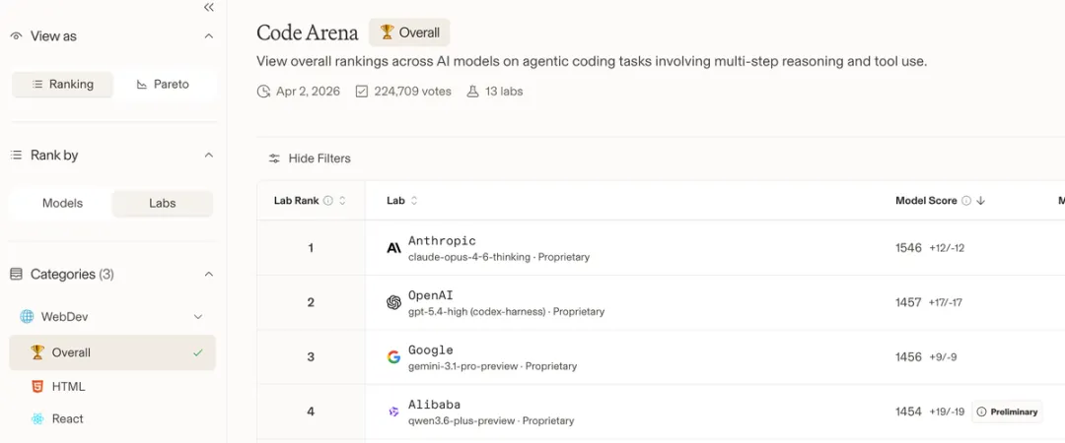Click the 224,709 votes text
The height and width of the screenshot is (443, 1065).
click(x=412, y=91)
